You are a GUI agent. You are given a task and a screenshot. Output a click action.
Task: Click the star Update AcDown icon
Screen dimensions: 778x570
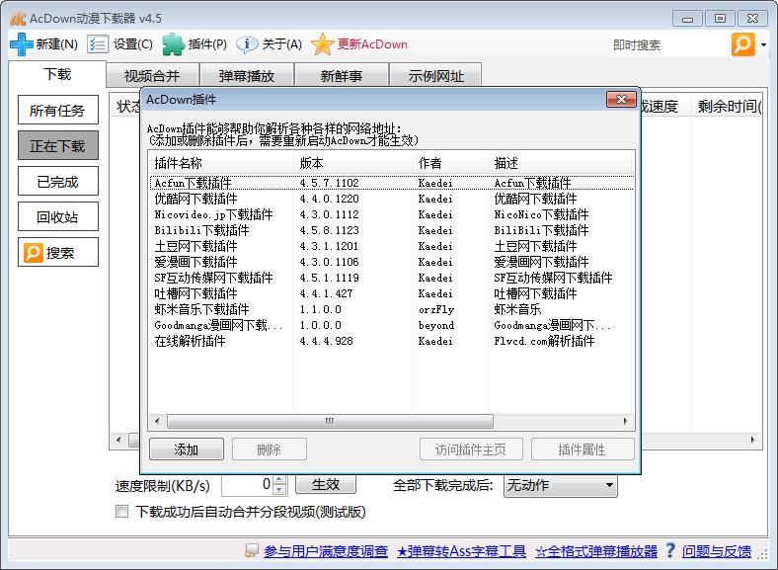(x=322, y=44)
